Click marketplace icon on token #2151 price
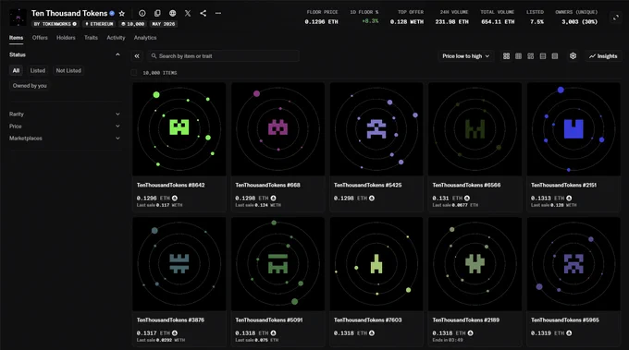 569,198
